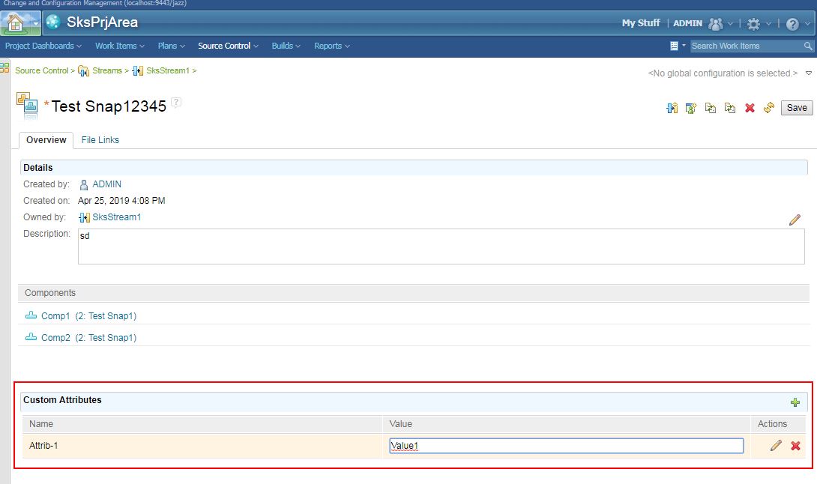Click the compare snapshot icon in the toolbar

(x=710, y=107)
